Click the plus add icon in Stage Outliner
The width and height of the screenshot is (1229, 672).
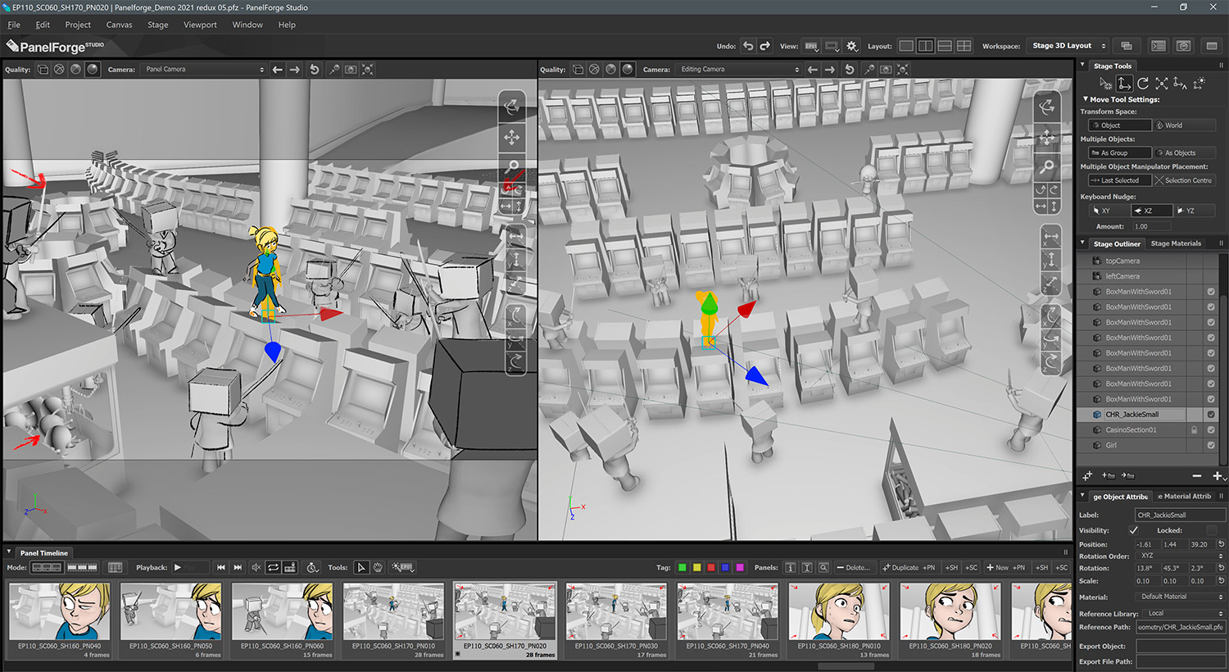[1218, 475]
